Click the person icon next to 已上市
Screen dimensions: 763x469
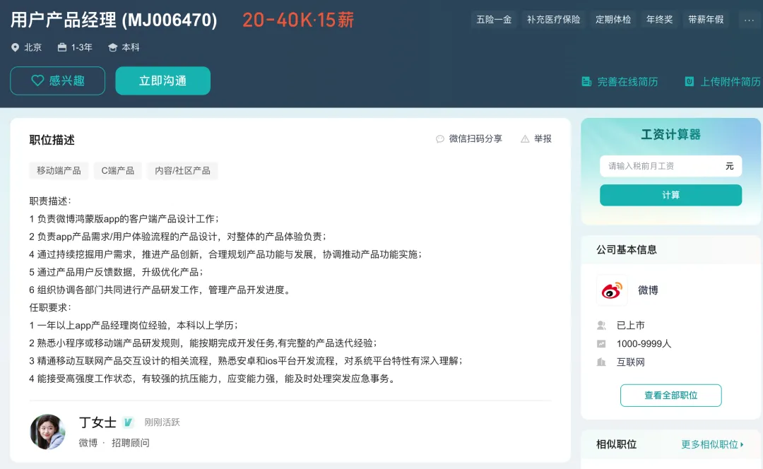601,325
